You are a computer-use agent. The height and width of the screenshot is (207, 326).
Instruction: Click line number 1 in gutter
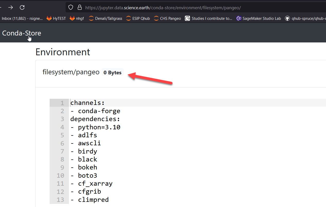(62, 103)
